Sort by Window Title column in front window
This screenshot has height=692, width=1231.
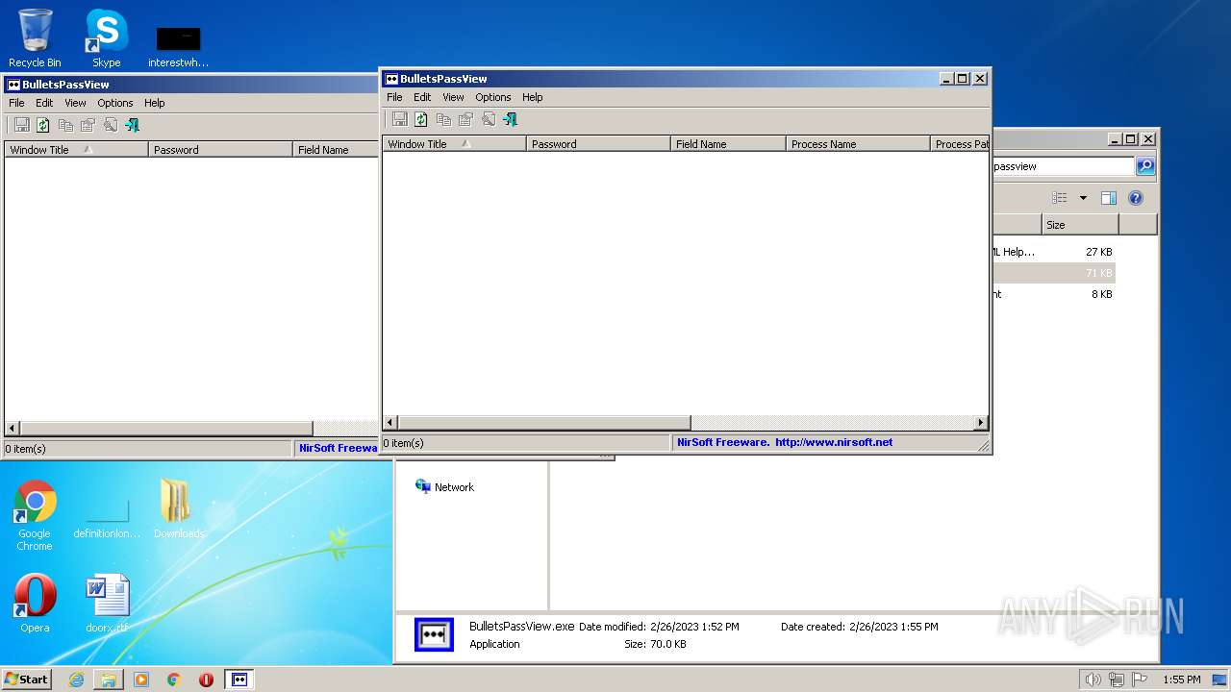pos(454,144)
